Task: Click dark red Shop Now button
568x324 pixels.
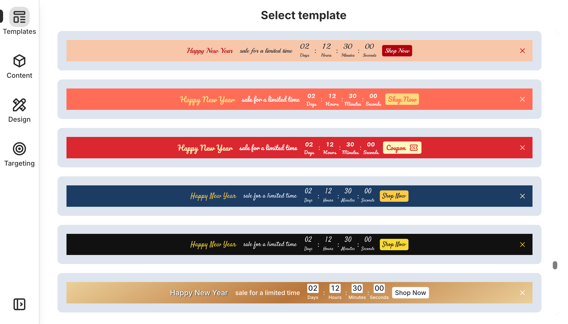Action: pyautogui.click(x=397, y=51)
